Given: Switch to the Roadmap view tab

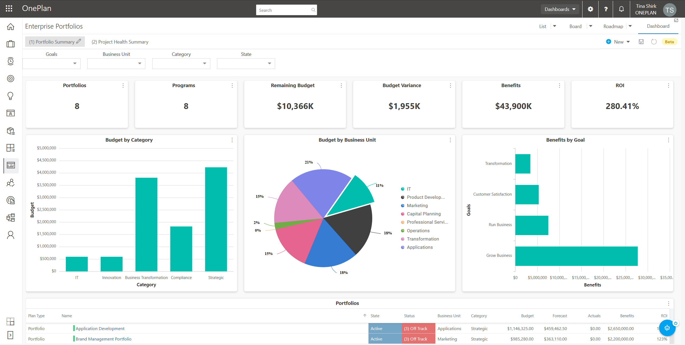Looking at the screenshot, I should pos(613,26).
